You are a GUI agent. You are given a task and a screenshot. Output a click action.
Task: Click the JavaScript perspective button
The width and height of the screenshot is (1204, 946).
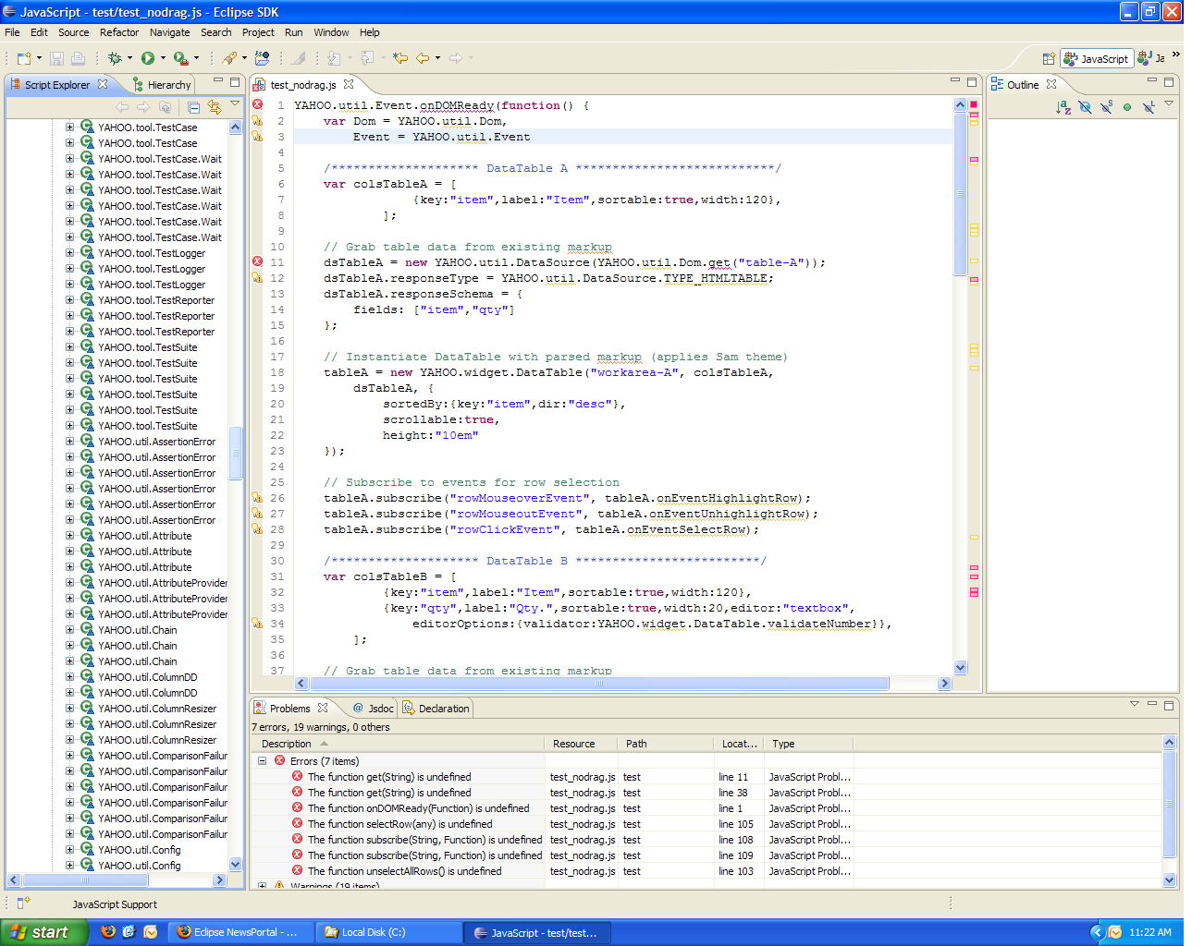click(x=1096, y=58)
